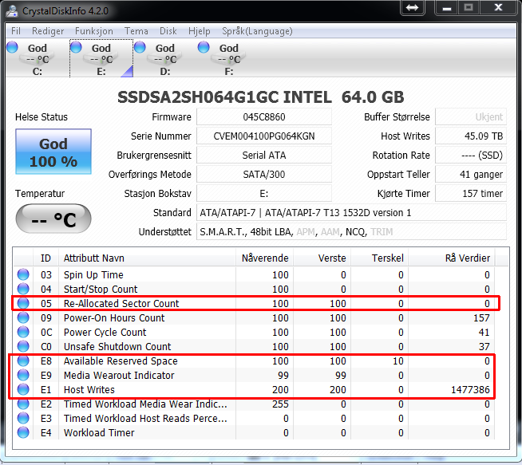Click the ID column header

point(46,258)
